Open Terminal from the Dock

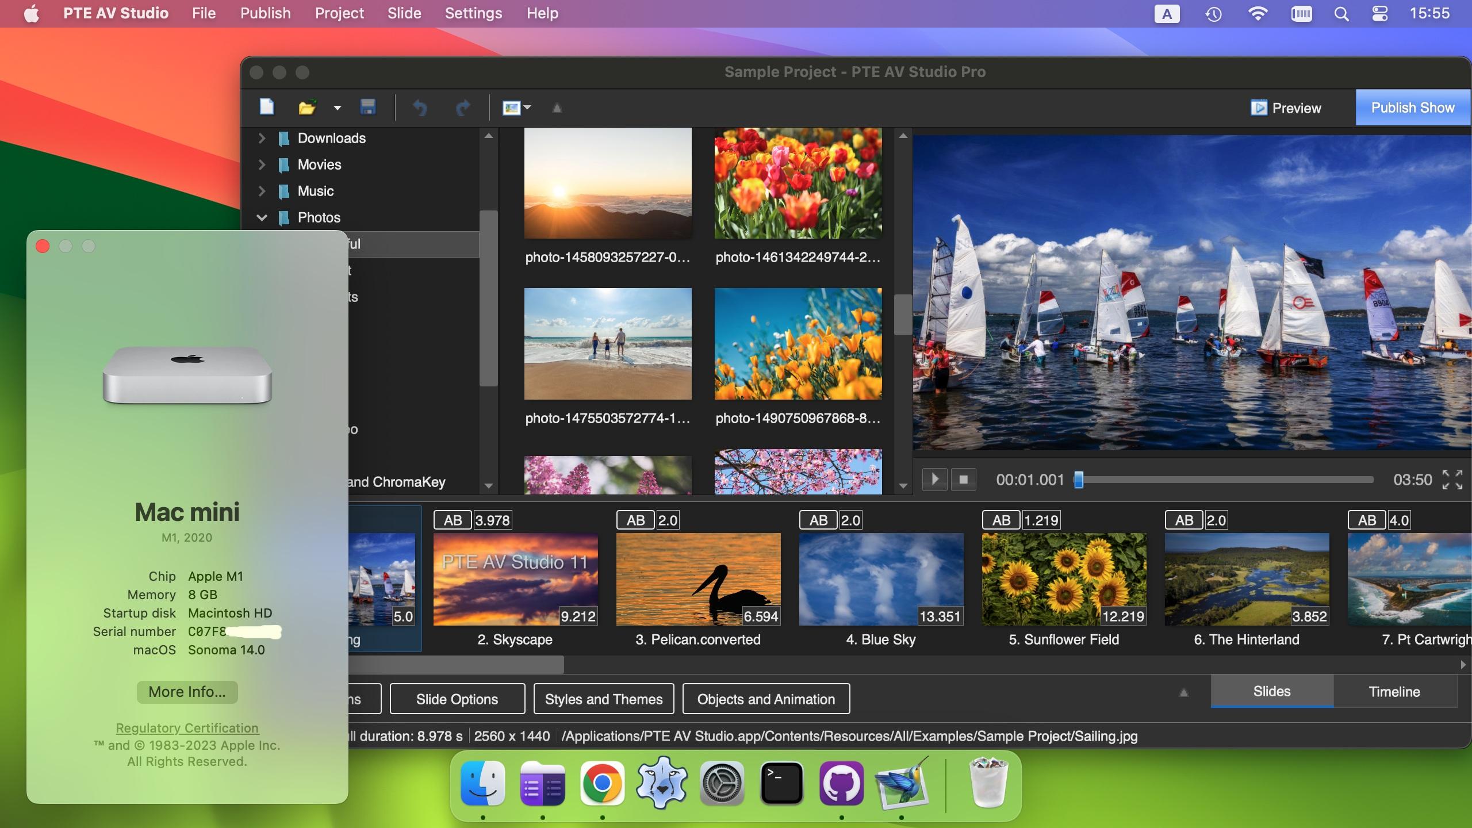point(781,783)
